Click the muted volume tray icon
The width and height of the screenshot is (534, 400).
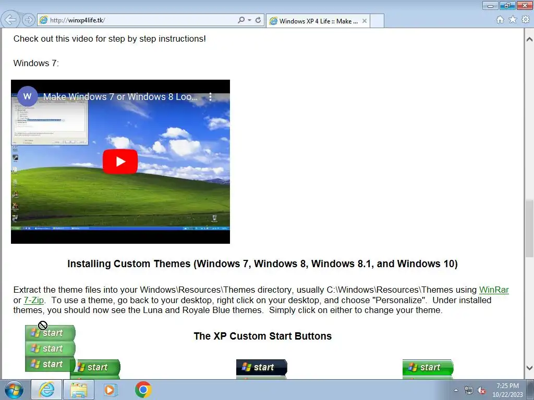(x=481, y=391)
